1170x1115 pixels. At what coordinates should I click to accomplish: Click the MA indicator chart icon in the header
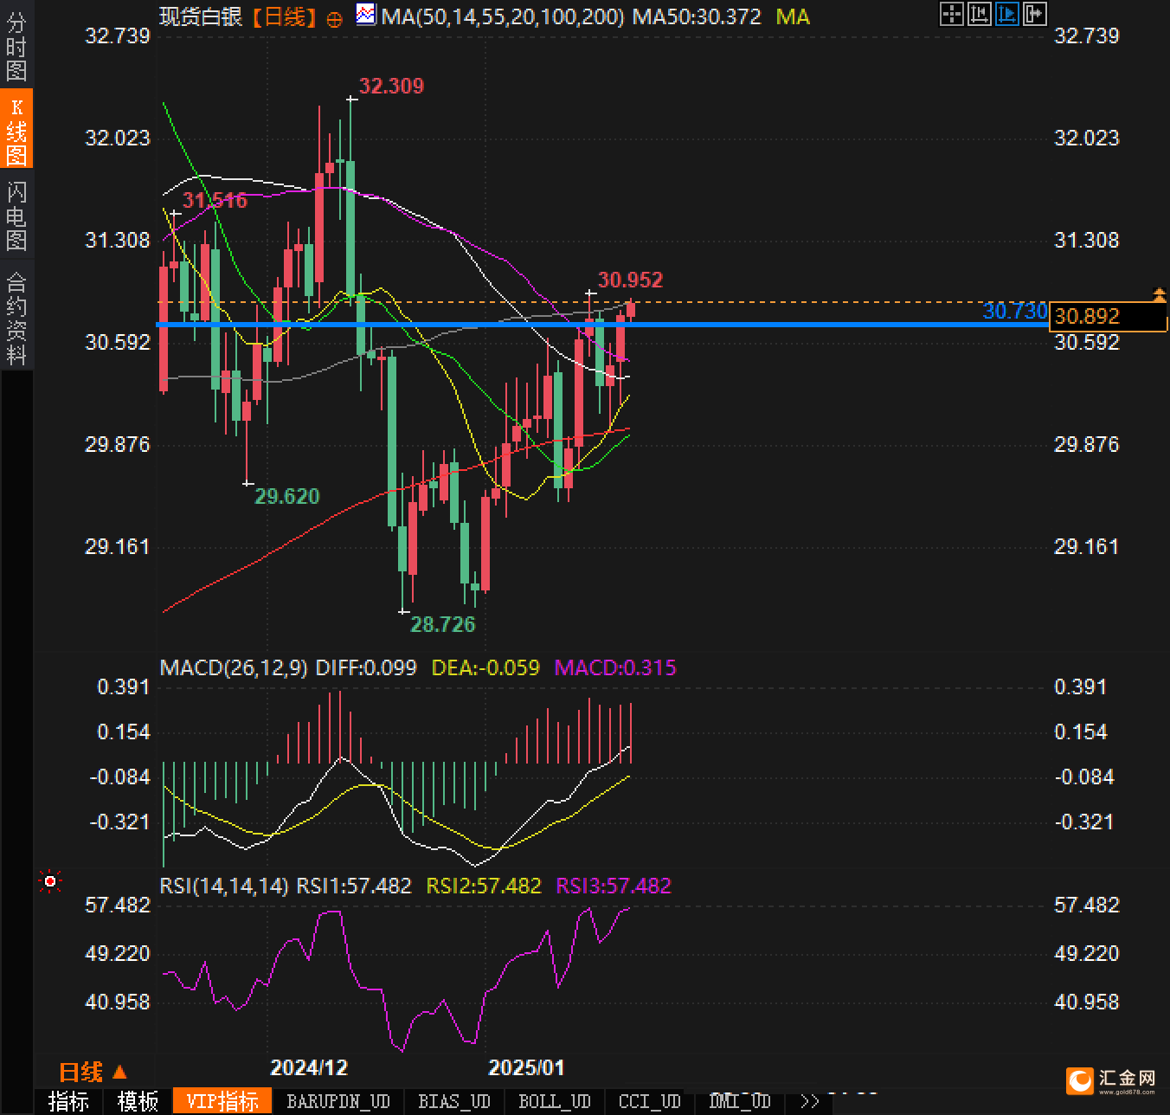tap(366, 15)
